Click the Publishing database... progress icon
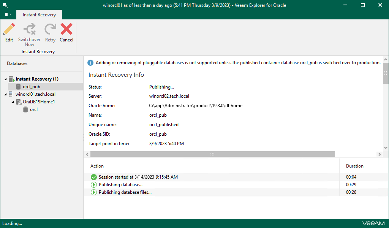Image resolution: width=389 pixels, height=228 pixels. pyautogui.click(x=94, y=185)
